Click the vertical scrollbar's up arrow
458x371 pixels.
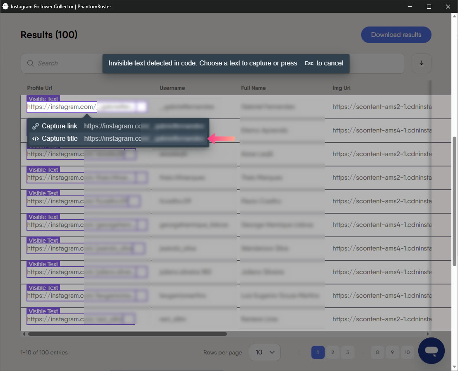coord(455,17)
